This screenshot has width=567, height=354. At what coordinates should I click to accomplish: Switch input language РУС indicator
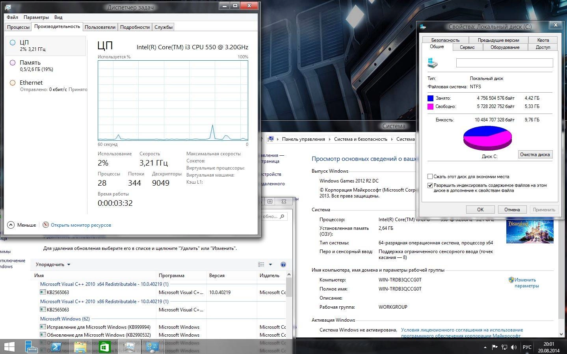point(527,347)
